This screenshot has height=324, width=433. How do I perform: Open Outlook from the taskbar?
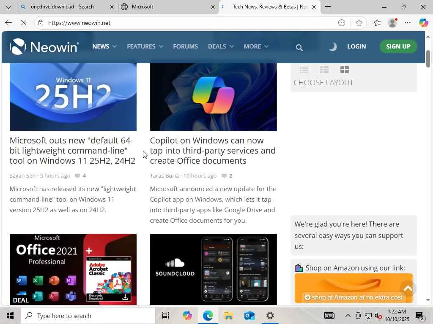click(x=249, y=316)
